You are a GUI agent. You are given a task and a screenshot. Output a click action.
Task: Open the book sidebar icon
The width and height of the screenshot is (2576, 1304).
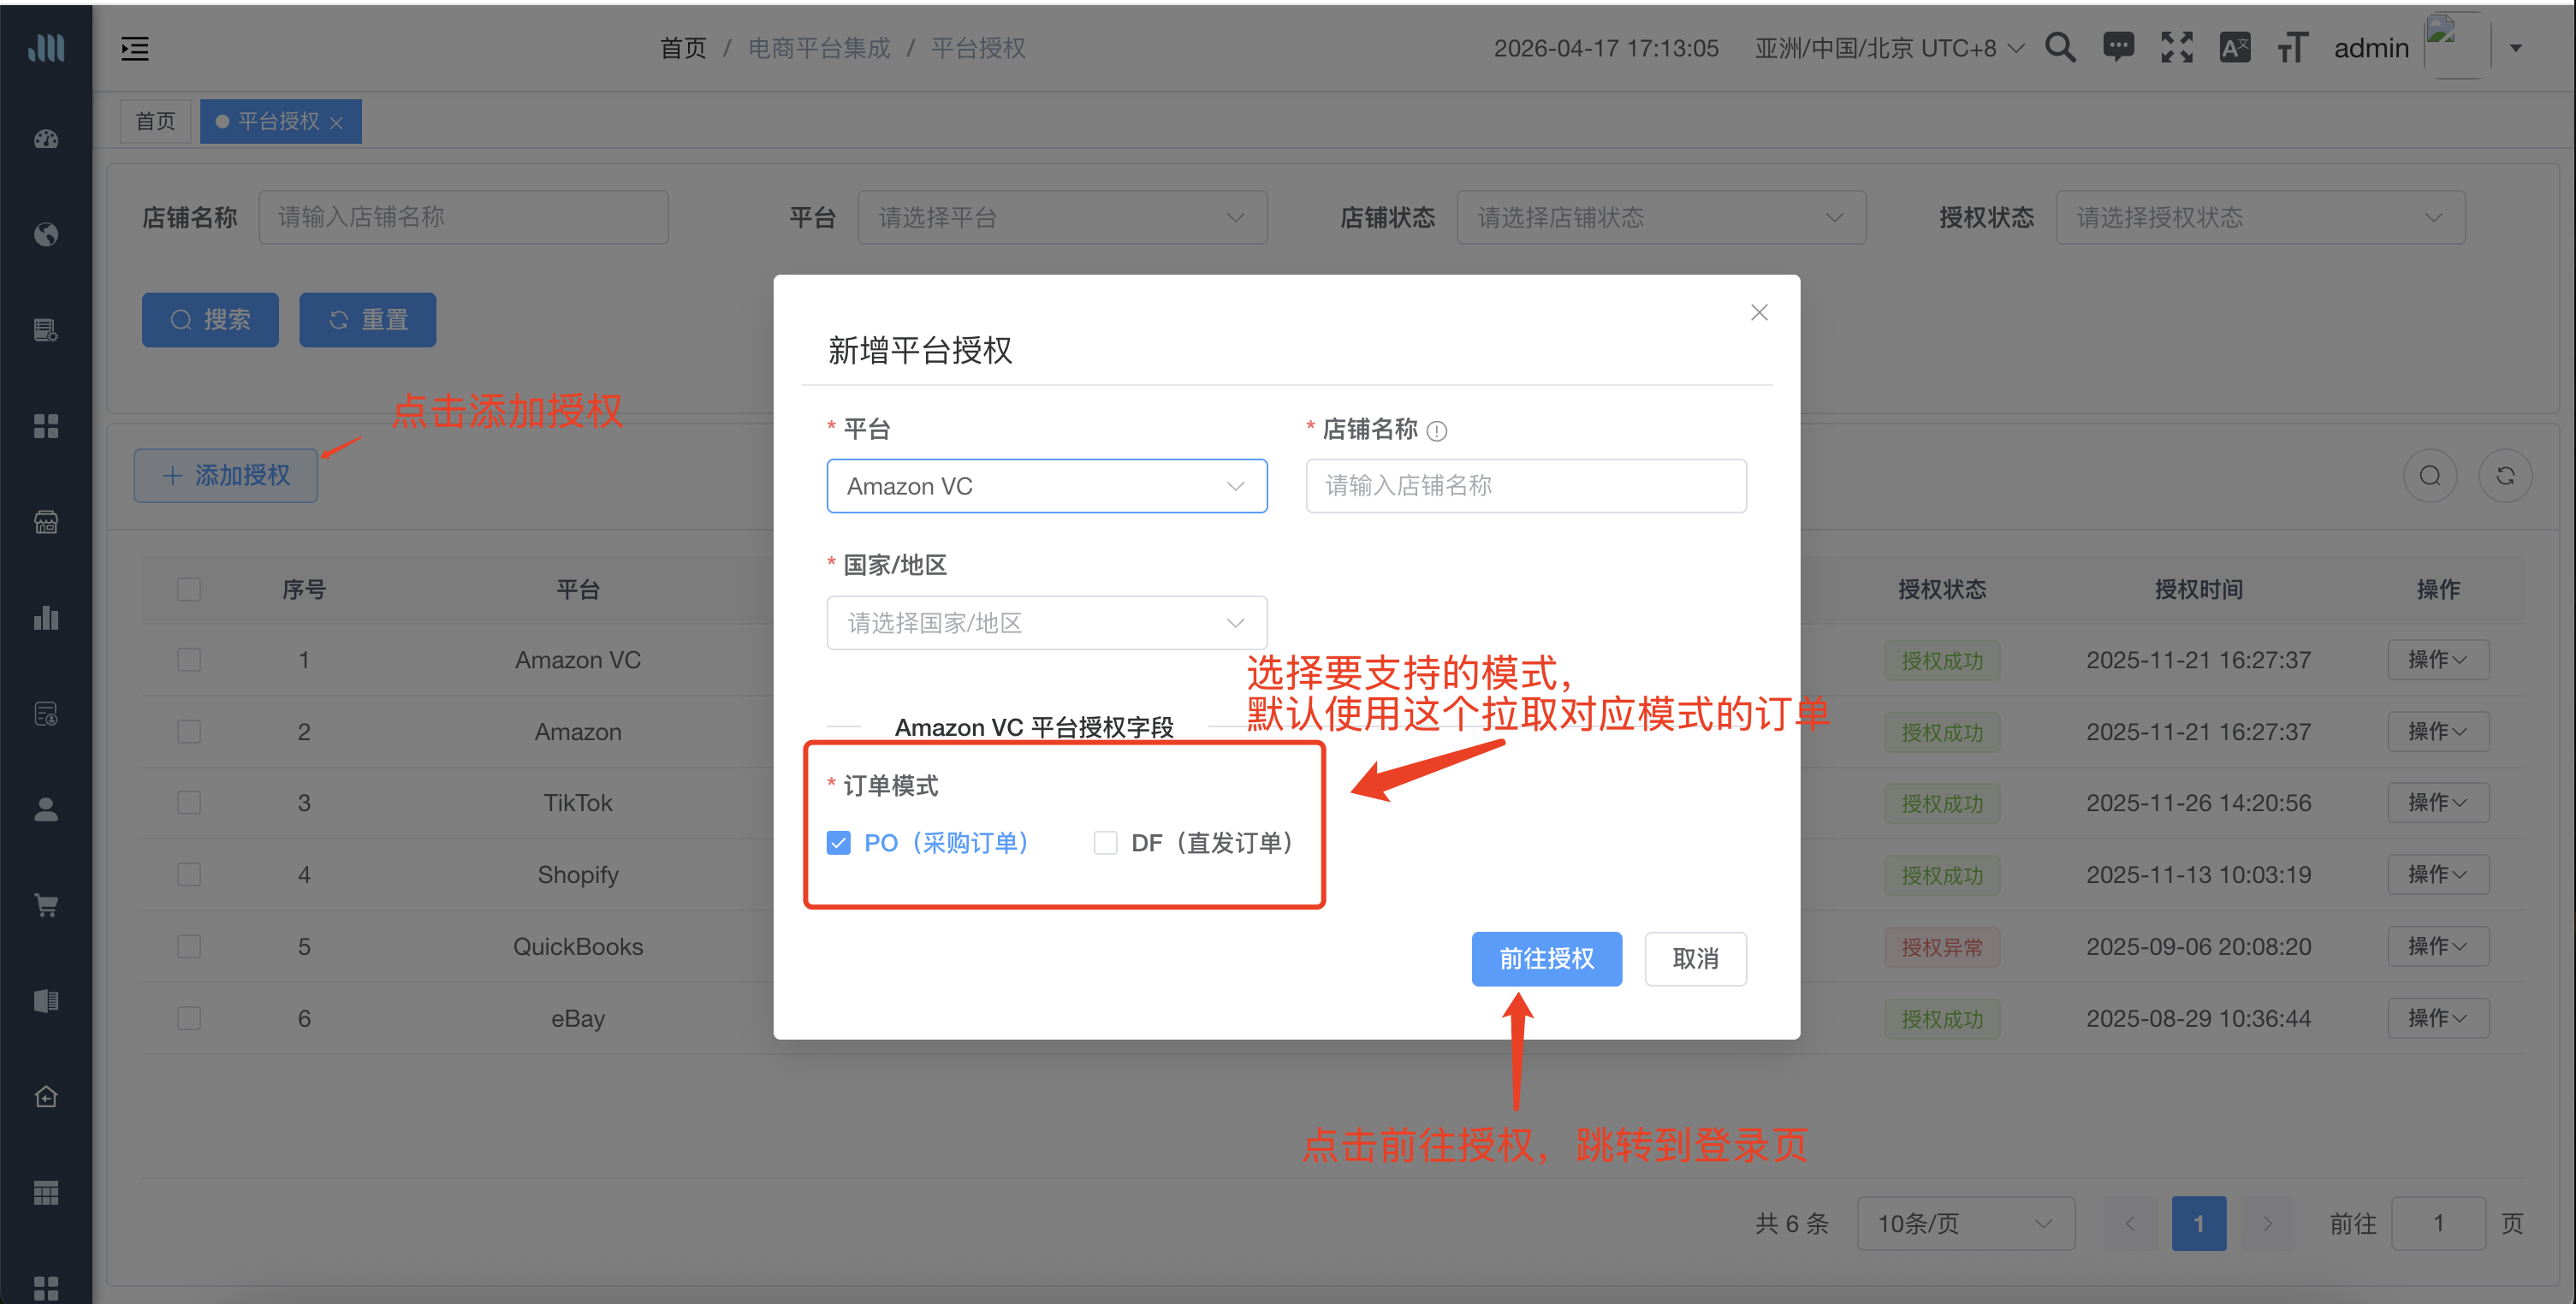tap(46, 1001)
